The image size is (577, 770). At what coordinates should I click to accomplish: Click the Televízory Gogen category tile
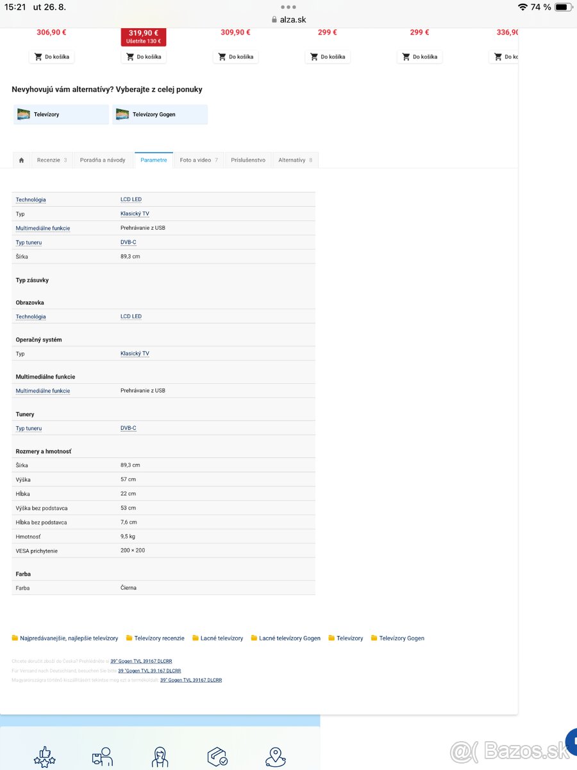160,114
